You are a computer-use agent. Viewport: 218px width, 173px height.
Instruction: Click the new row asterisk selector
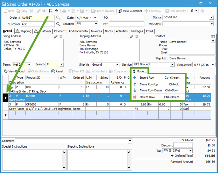[6, 115]
